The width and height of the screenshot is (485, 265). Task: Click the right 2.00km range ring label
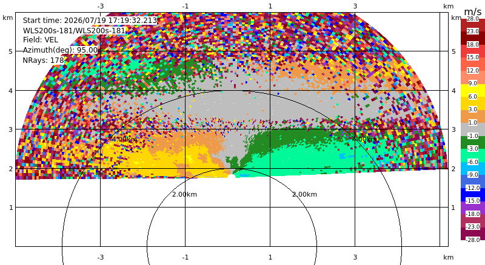pos(304,194)
